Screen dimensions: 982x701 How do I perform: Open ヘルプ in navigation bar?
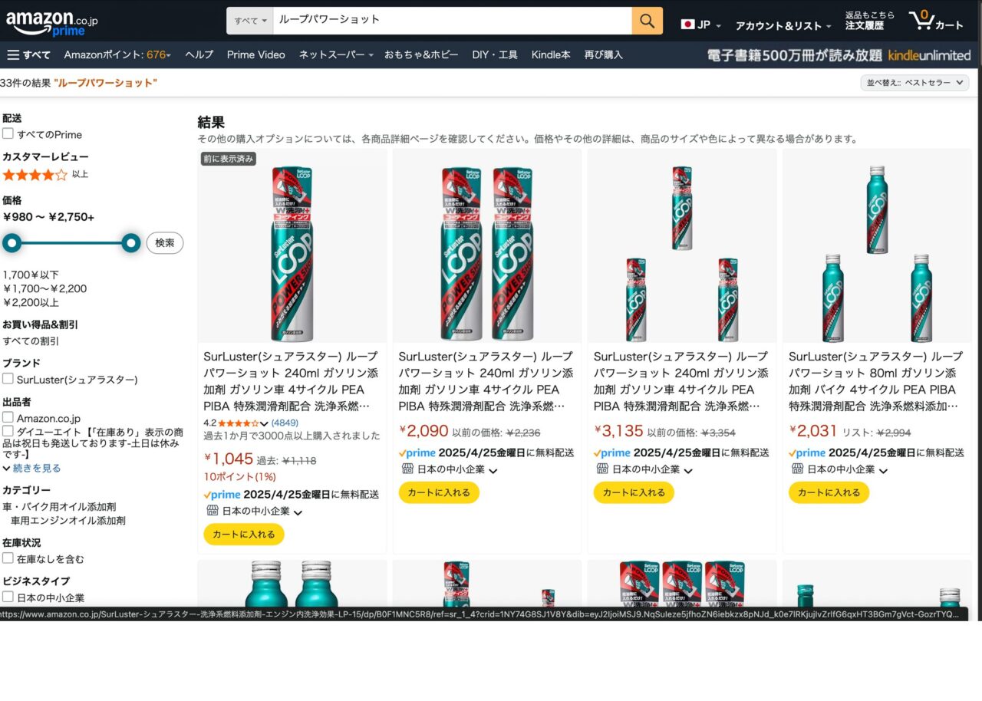199,54
